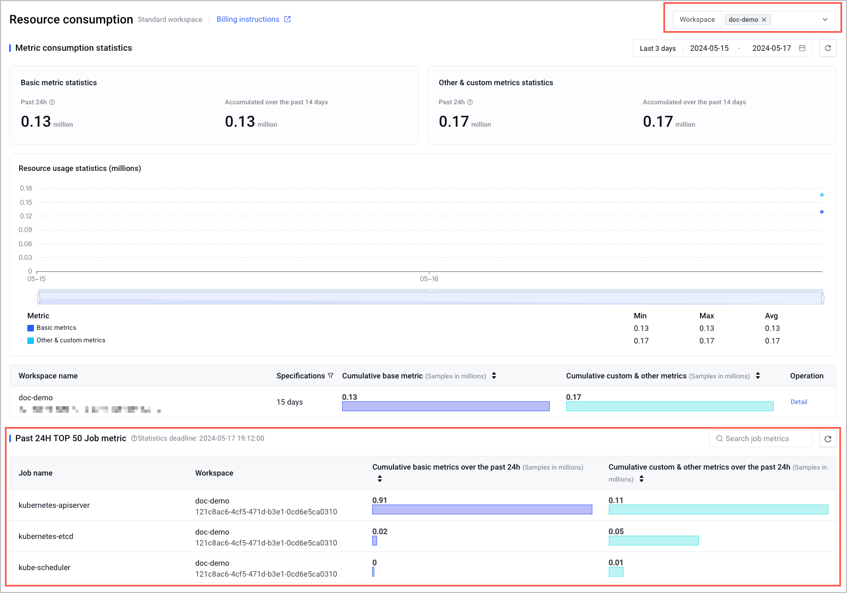
Task: Click the help icon beside Other & custom Past 24h
Action: pos(470,102)
